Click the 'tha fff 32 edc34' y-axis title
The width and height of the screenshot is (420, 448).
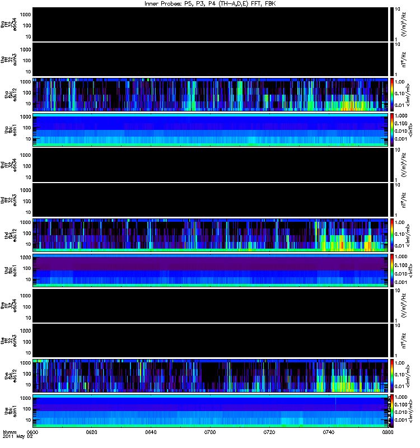pos(9,24)
